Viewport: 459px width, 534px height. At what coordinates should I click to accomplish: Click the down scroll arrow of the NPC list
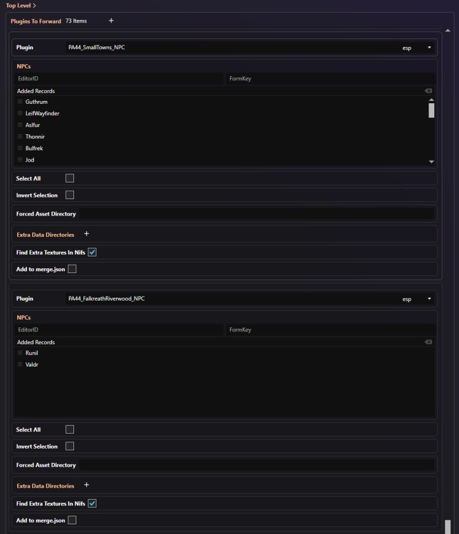(x=431, y=161)
